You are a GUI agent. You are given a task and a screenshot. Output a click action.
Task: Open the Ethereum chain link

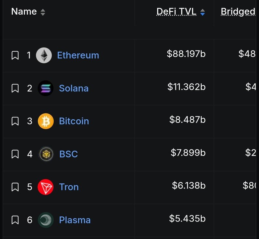(78, 55)
